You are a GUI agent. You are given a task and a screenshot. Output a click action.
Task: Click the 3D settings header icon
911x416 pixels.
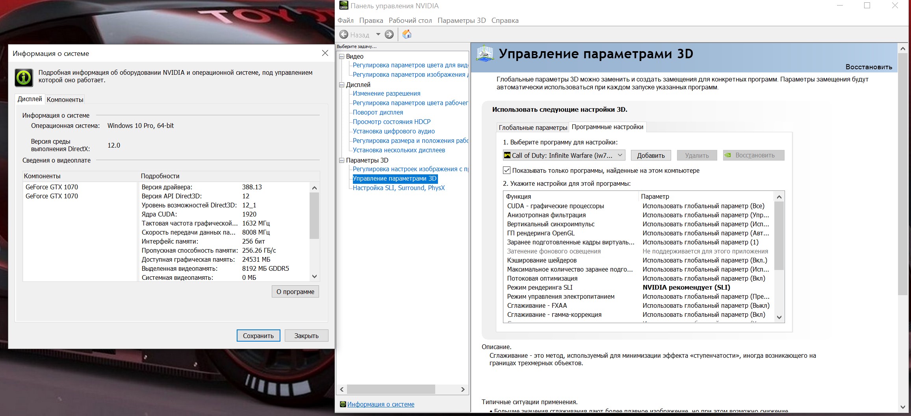coord(485,54)
